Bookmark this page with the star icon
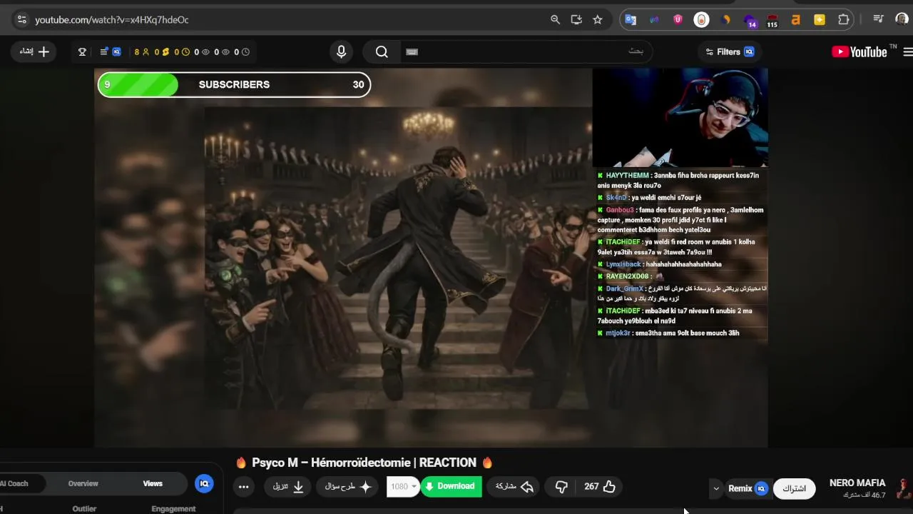The height and width of the screenshot is (514, 913). pos(598,20)
